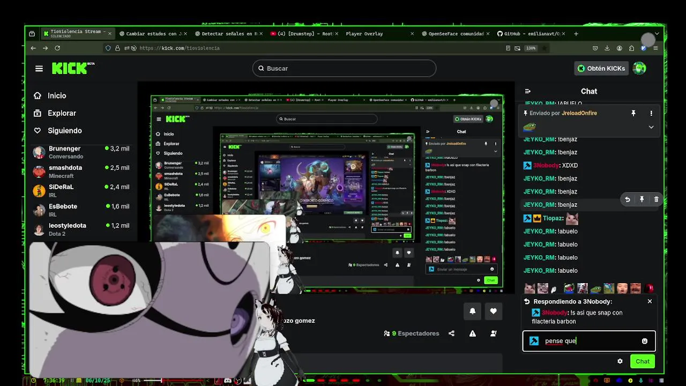
Task: Switch to Drumstep YouTube browser tab
Action: pyautogui.click(x=304, y=34)
